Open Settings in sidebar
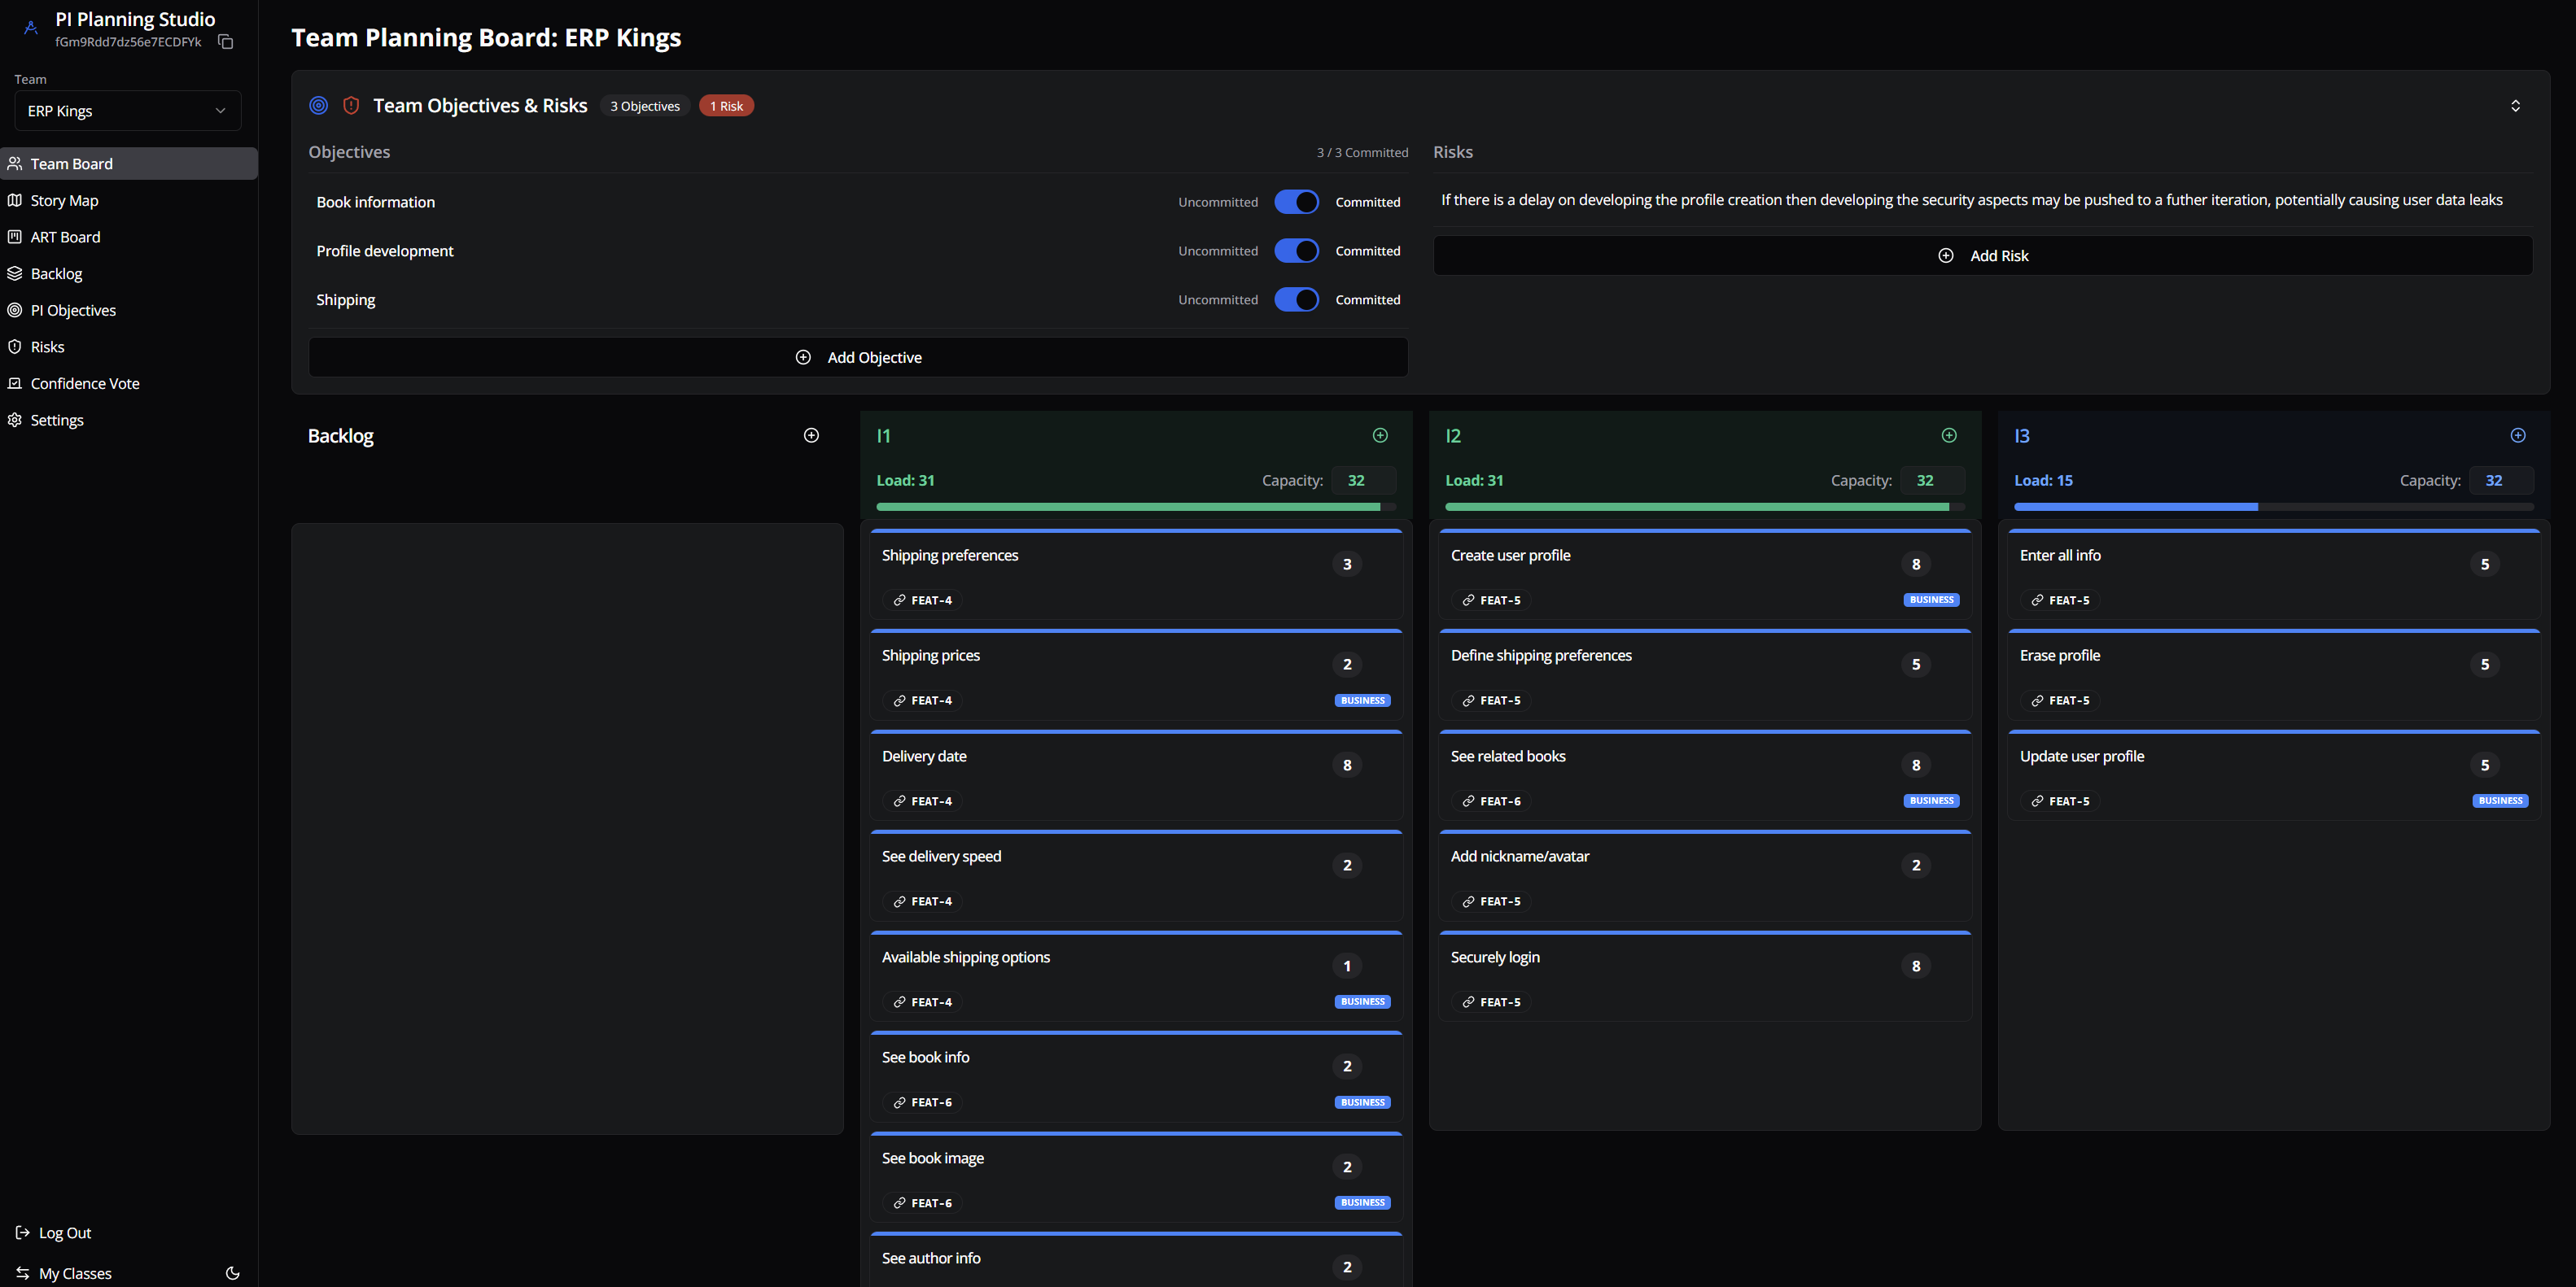Screen dimensions: 2576x1287 (129, 421)
